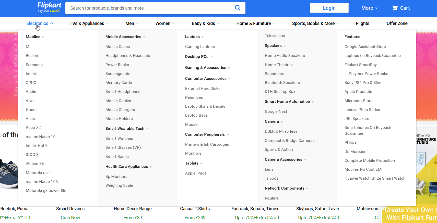
Task: Choose Power Banks link
Action: click(x=117, y=65)
